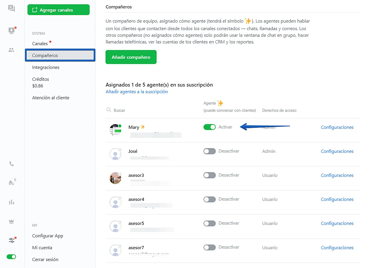Open the chats icon in left sidebar

click(12, 8)
